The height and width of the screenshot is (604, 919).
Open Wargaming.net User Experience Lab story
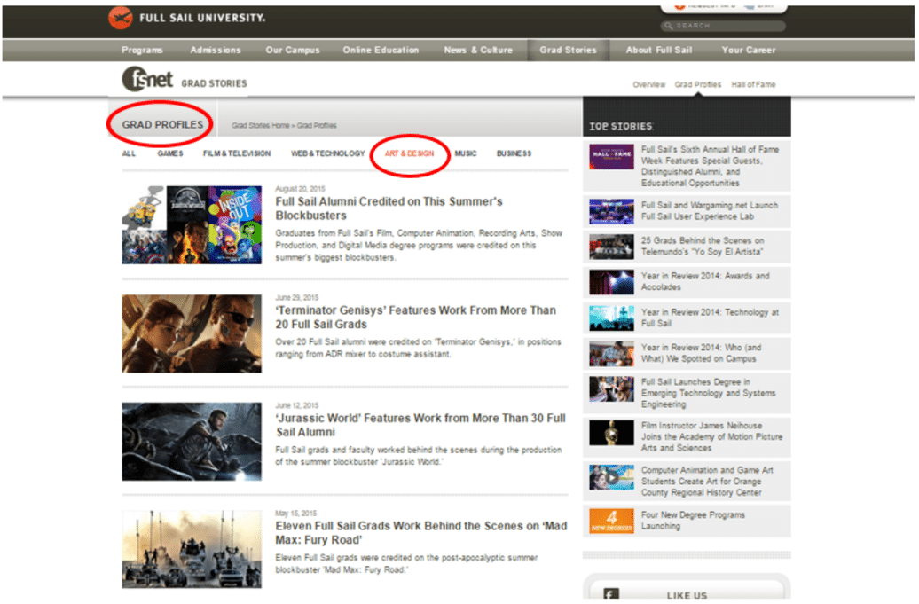pos(709,211)
